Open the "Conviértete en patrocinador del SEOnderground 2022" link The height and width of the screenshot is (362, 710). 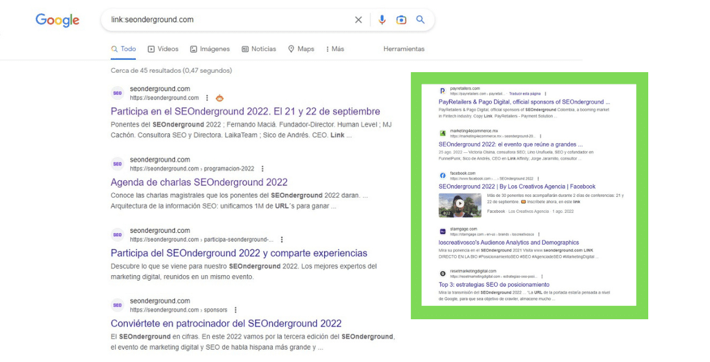(226, 323)
